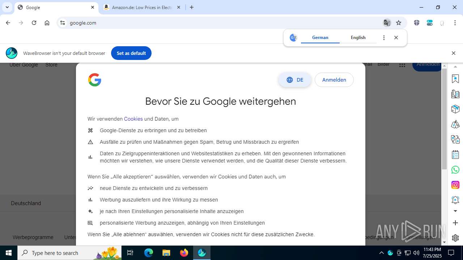The width and height of the screenshot is (463, 260).
Task: Click Google logo in consent dialog
Action: point(95,80)
